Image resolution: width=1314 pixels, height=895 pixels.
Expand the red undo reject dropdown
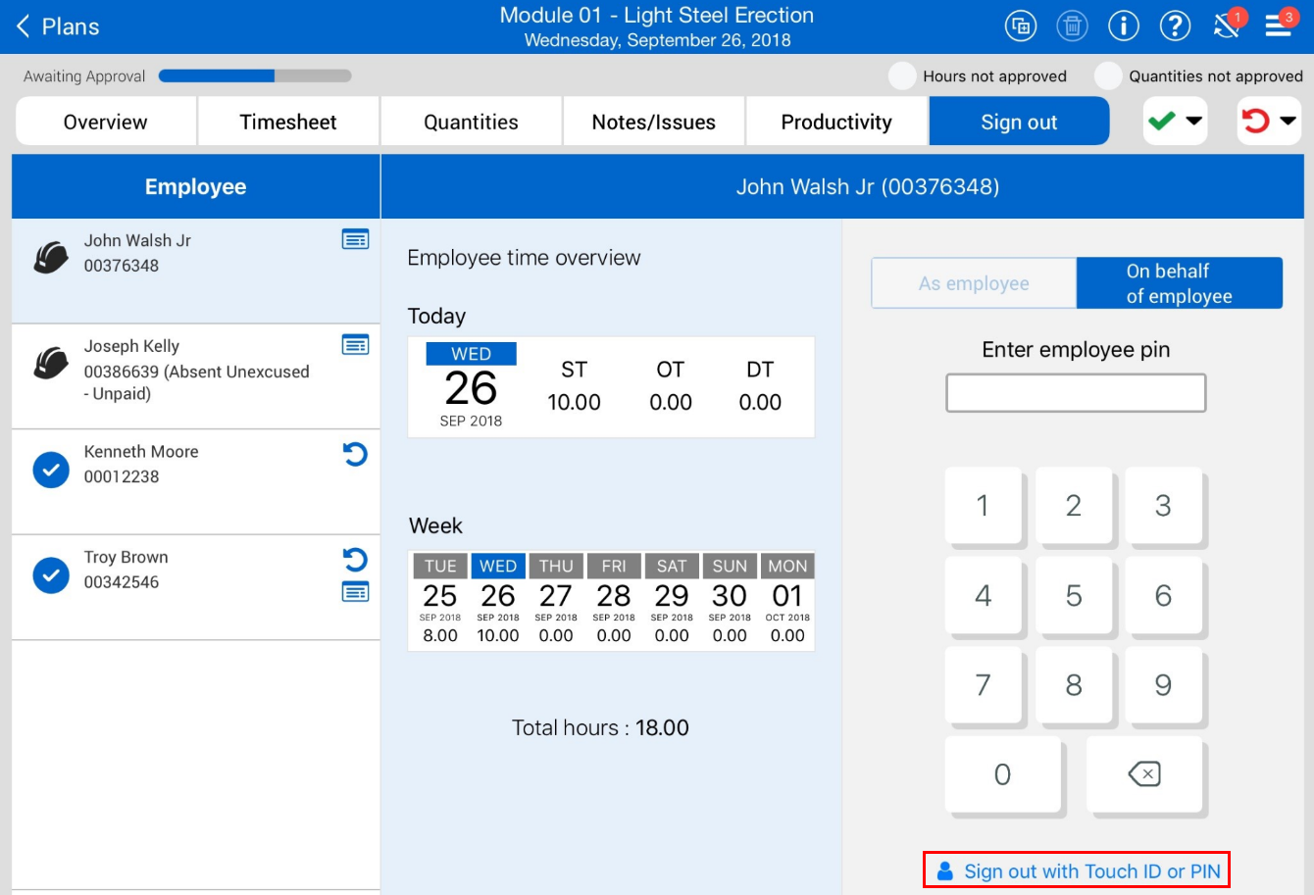click(x=1269, y=122)
